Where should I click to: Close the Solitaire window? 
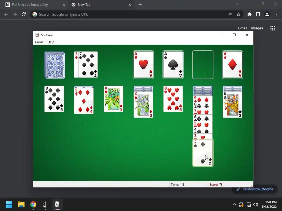click(247, 35)
